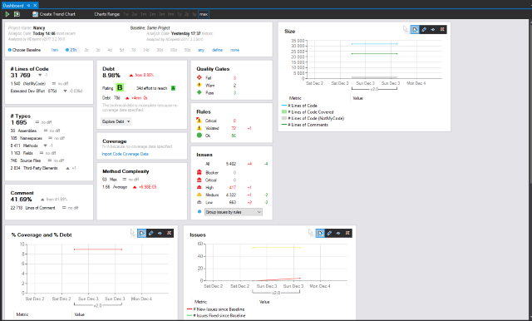532x321 pixels.
Task: Click the Rules Critical warning icon
Action: click(199, 120)
